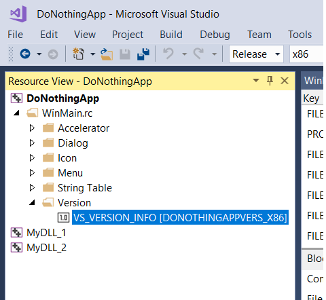Image resolution: width=326 pixels, height=300 pixels.
Task: Select the Icon folder label
Action: tap(67, 158)
